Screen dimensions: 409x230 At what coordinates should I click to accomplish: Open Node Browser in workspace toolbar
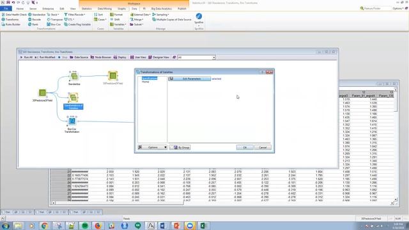[101, 57]
